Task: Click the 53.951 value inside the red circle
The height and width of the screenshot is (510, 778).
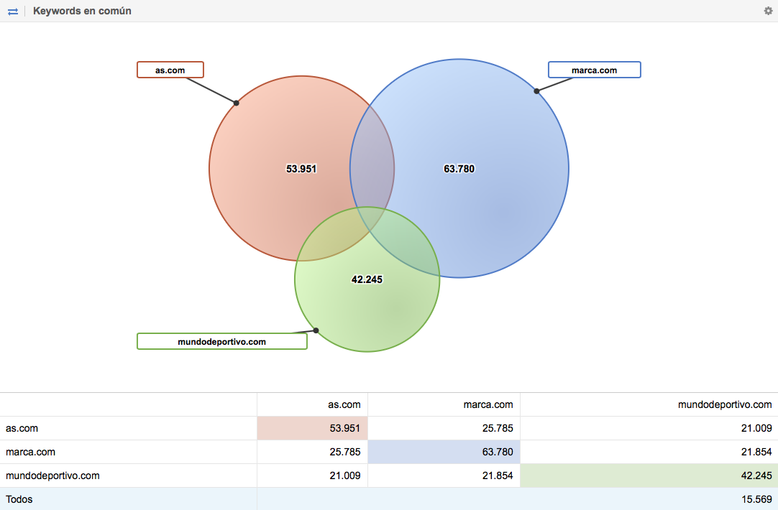Action: point(301,169)
